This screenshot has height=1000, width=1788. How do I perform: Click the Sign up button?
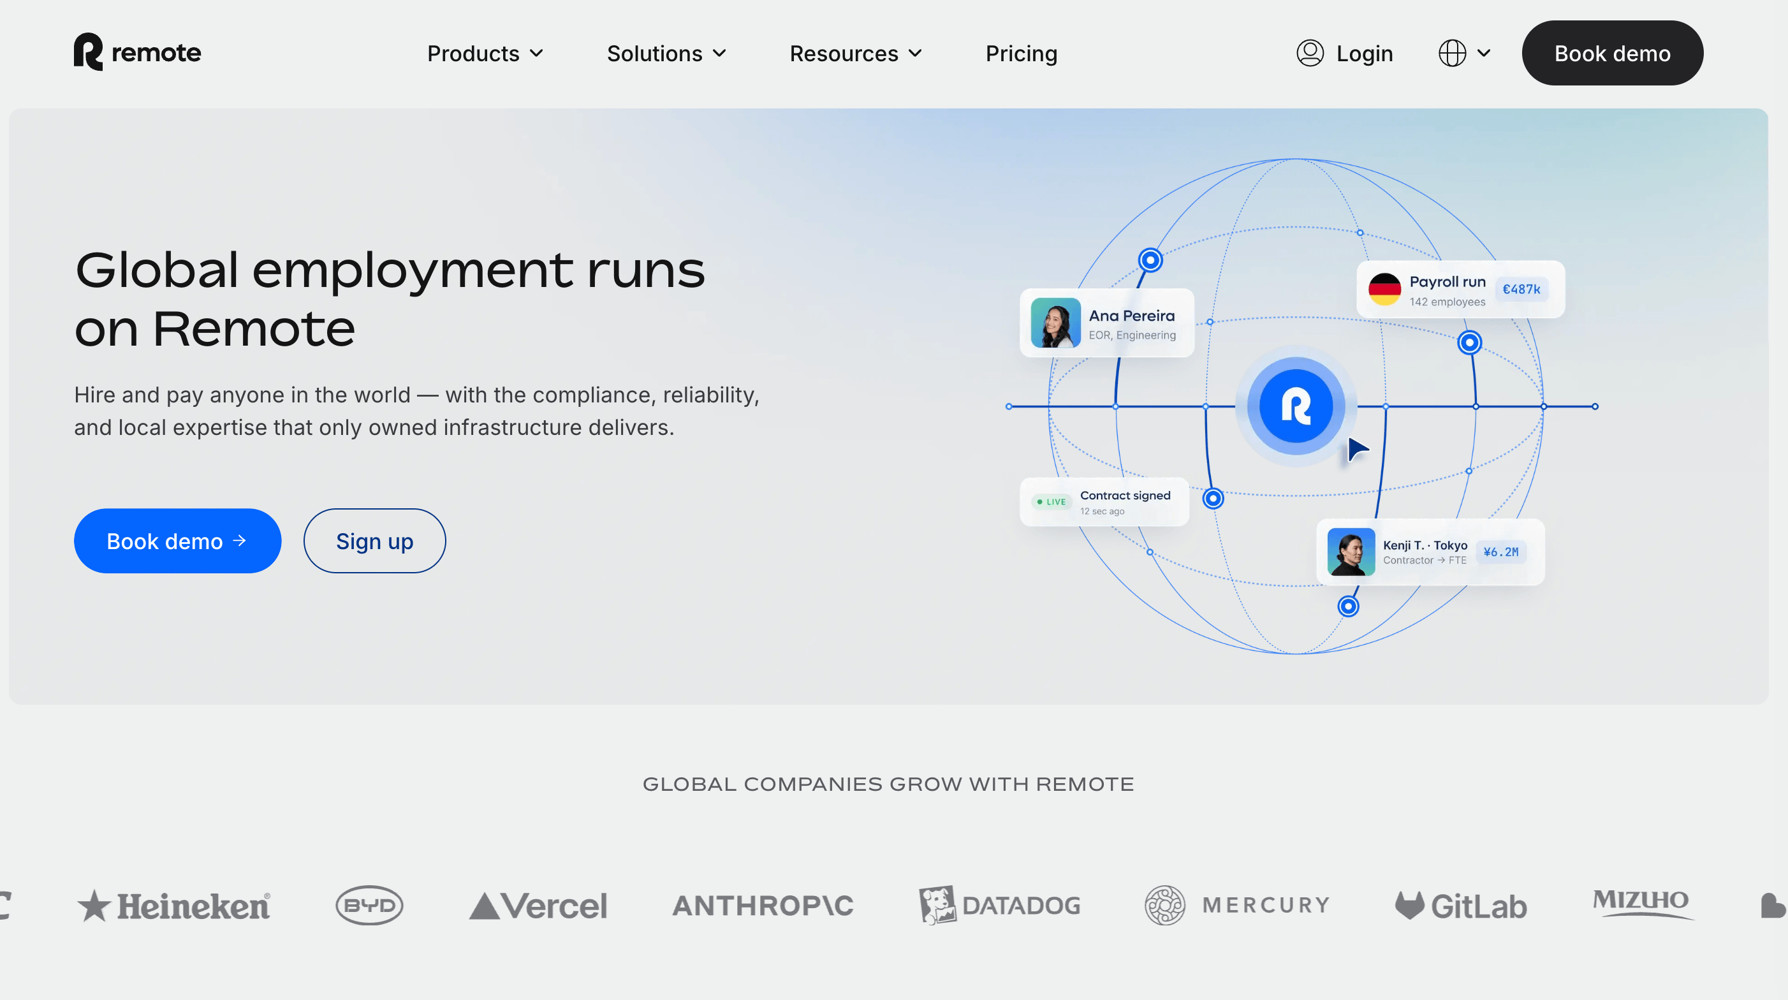click(x=374, y=541)
